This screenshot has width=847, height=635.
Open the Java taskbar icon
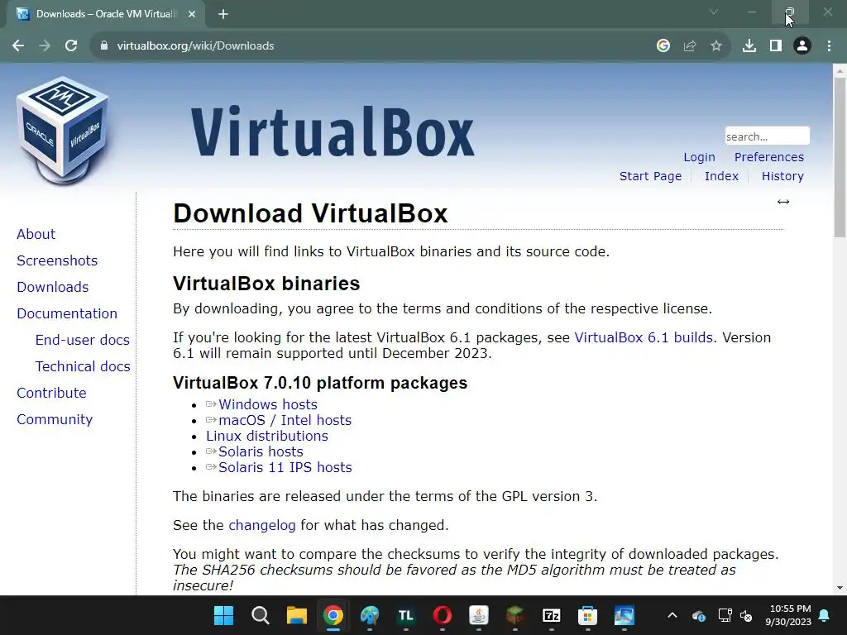pos(479,615)
